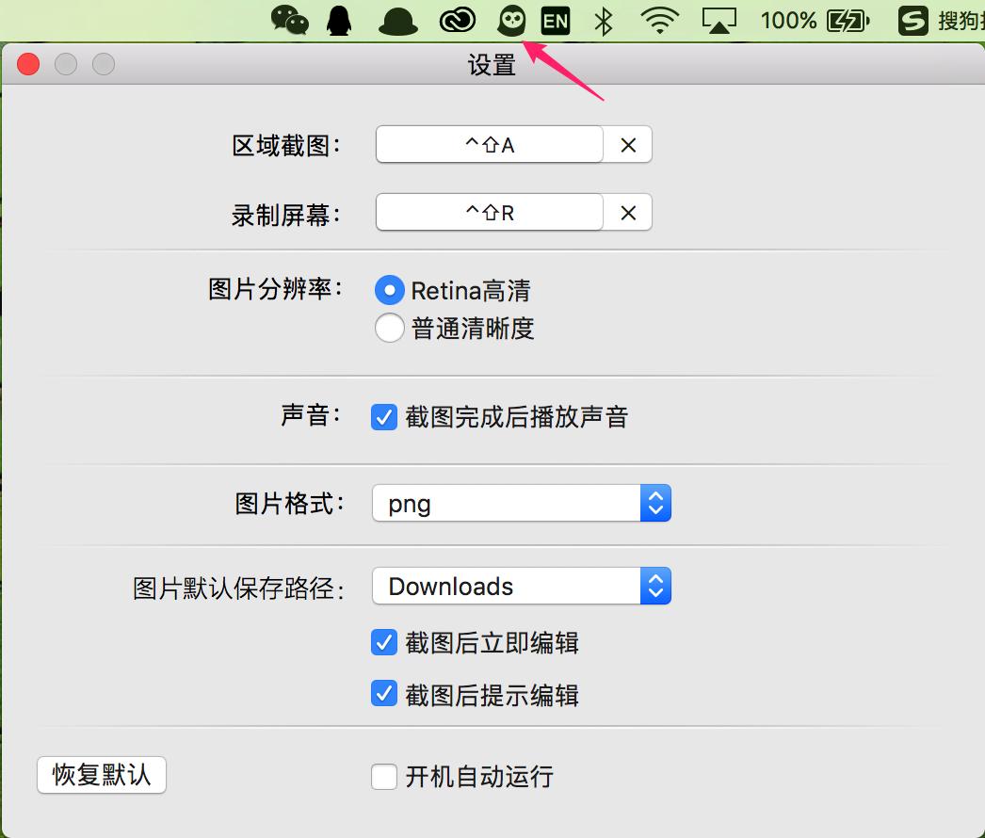Click the dark bell-shaped menu bar icon
985x838 pixels.
pyautogui.click(x=397, y=20)
